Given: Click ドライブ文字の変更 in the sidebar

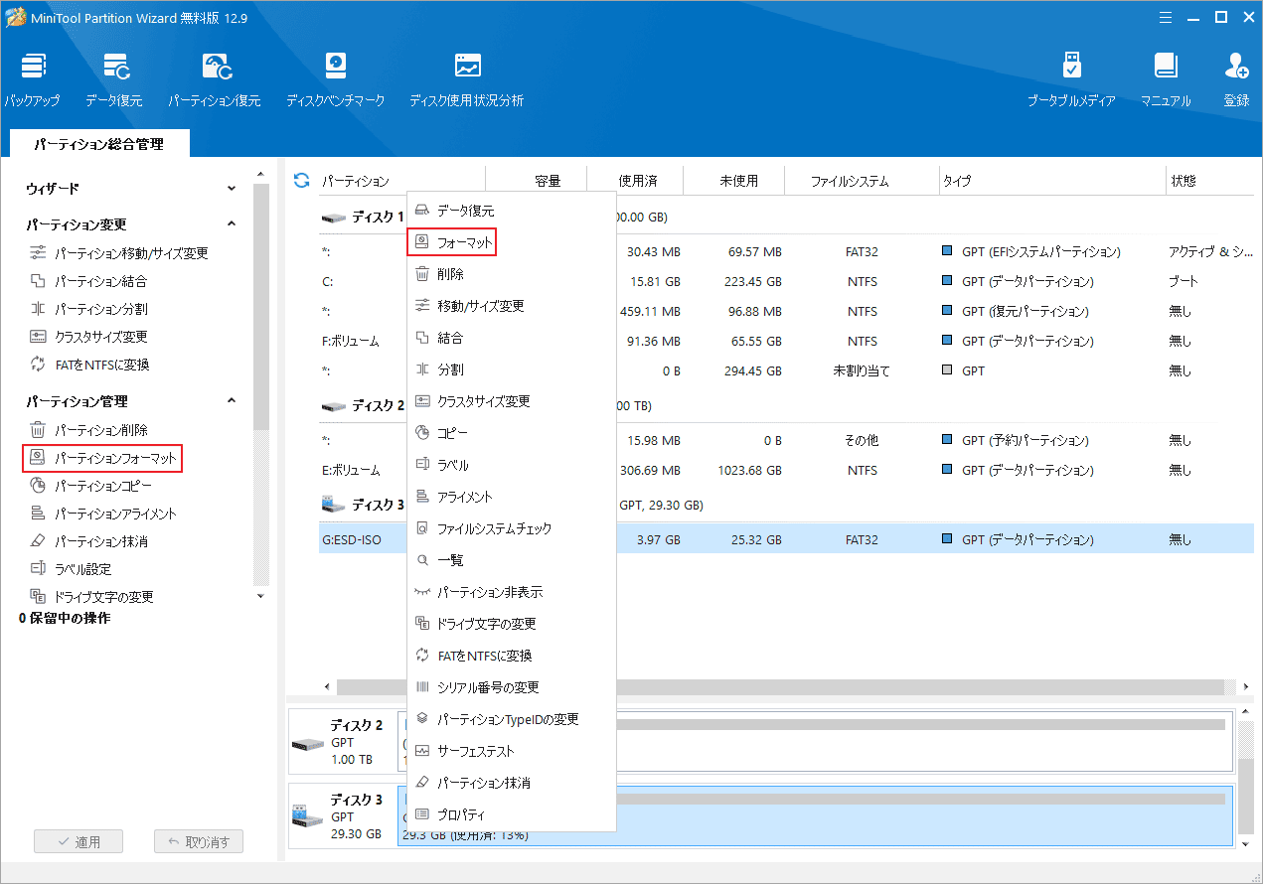Looking at the screenshot, I should click(x=90, y=597).
